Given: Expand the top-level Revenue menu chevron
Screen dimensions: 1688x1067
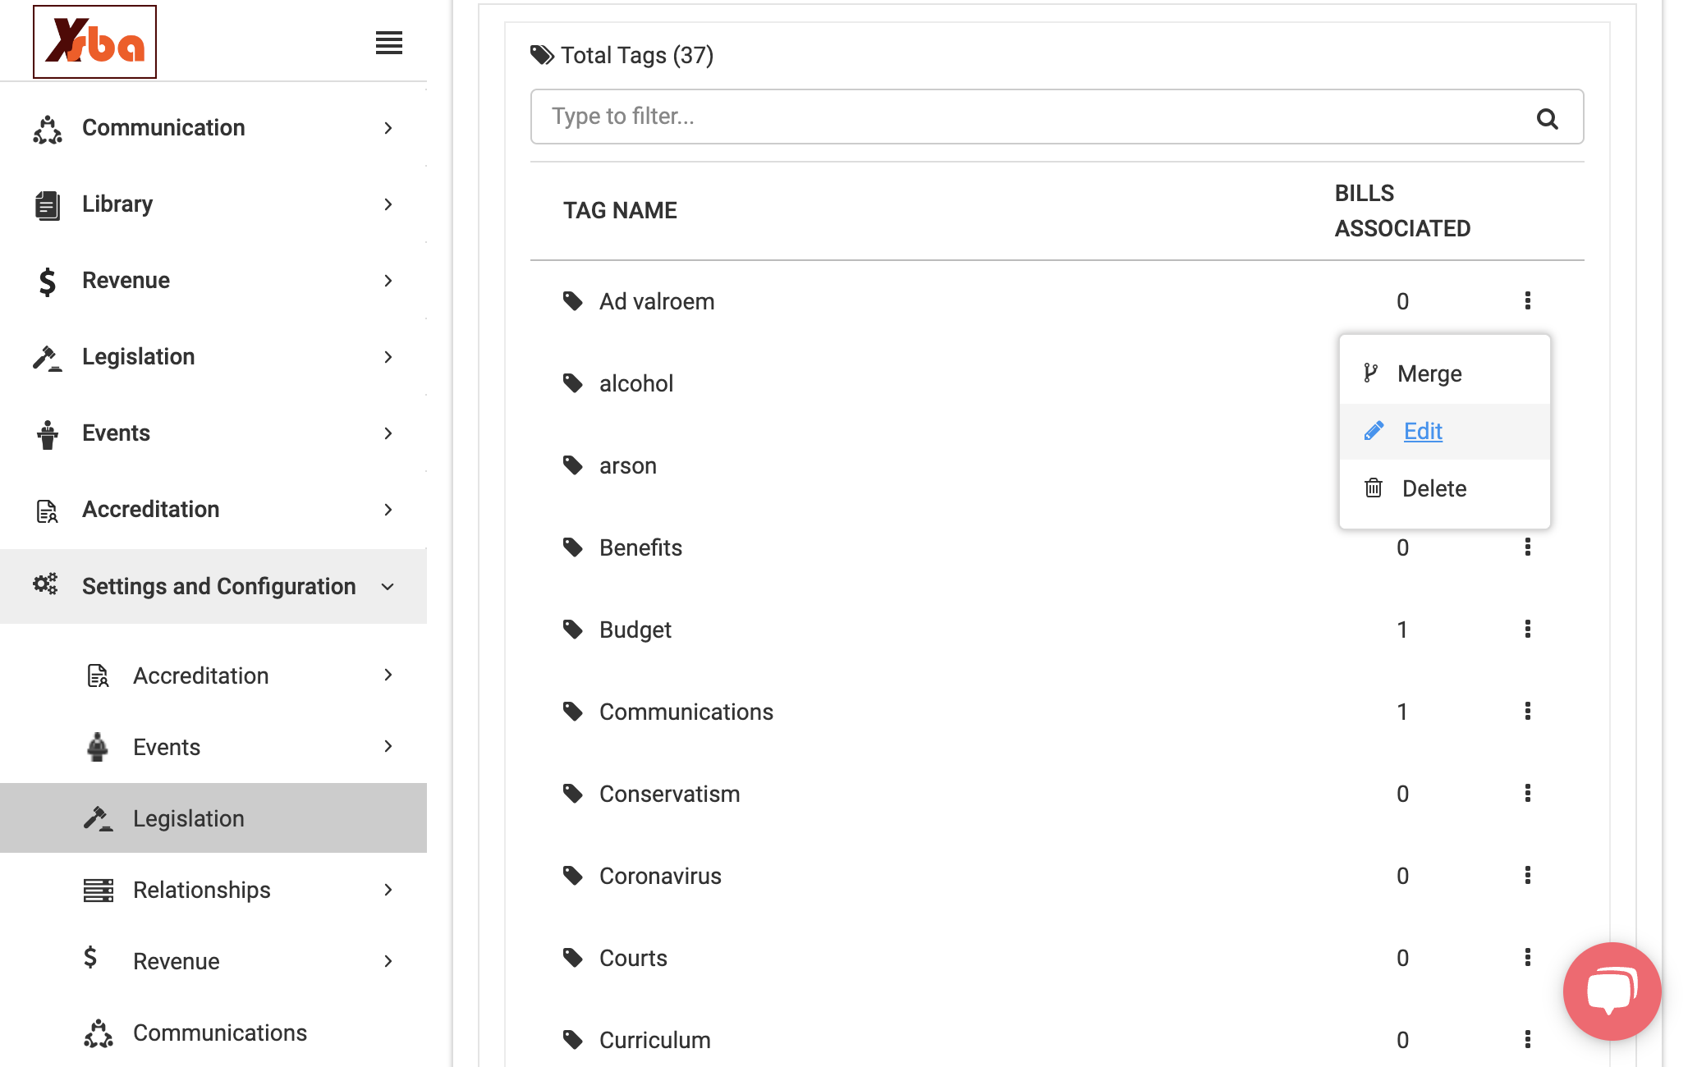Looking at the screenshot, I should click(x=388, y=281).
